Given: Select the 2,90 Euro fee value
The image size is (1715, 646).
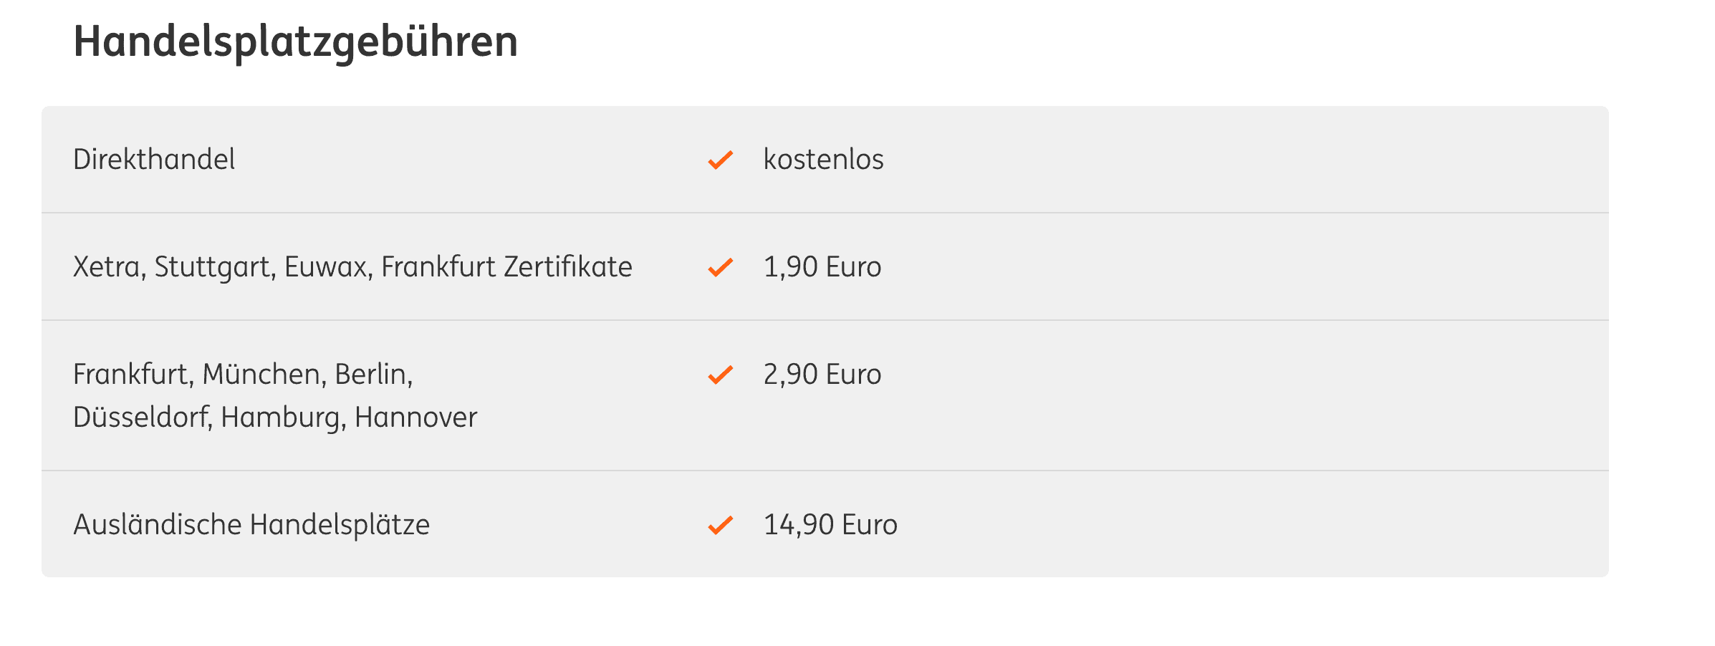Looking at the screenshot, I should click(822, 375).
